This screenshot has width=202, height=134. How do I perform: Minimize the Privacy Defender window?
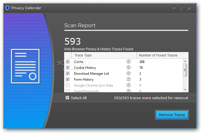pos(182,9)
